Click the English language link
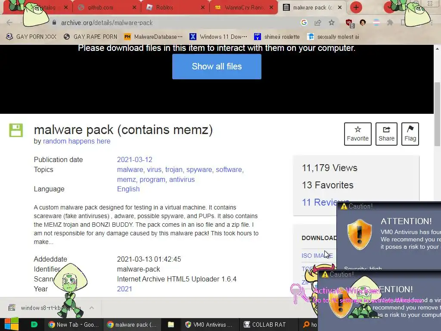The width and height of the screenshot is (441, 331). [128, 189]
